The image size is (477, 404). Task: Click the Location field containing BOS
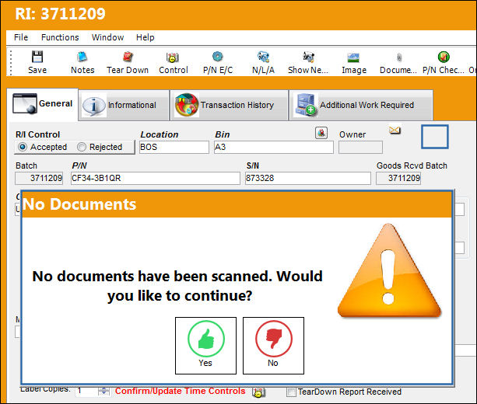[174, 147]
